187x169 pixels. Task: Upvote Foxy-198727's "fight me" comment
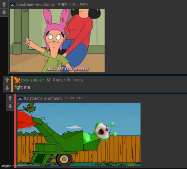7,80
